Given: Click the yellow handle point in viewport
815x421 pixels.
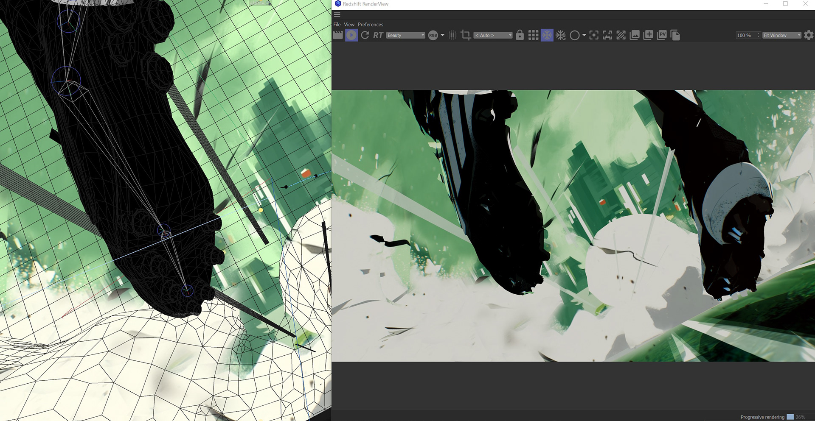Looking at the screenshot, I should tap(261, 210).
